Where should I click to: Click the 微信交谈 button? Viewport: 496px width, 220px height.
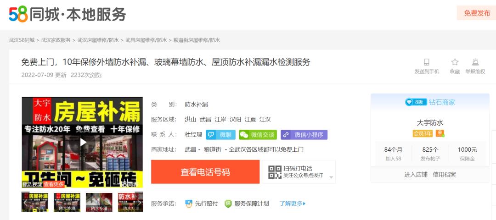point(258,135)
